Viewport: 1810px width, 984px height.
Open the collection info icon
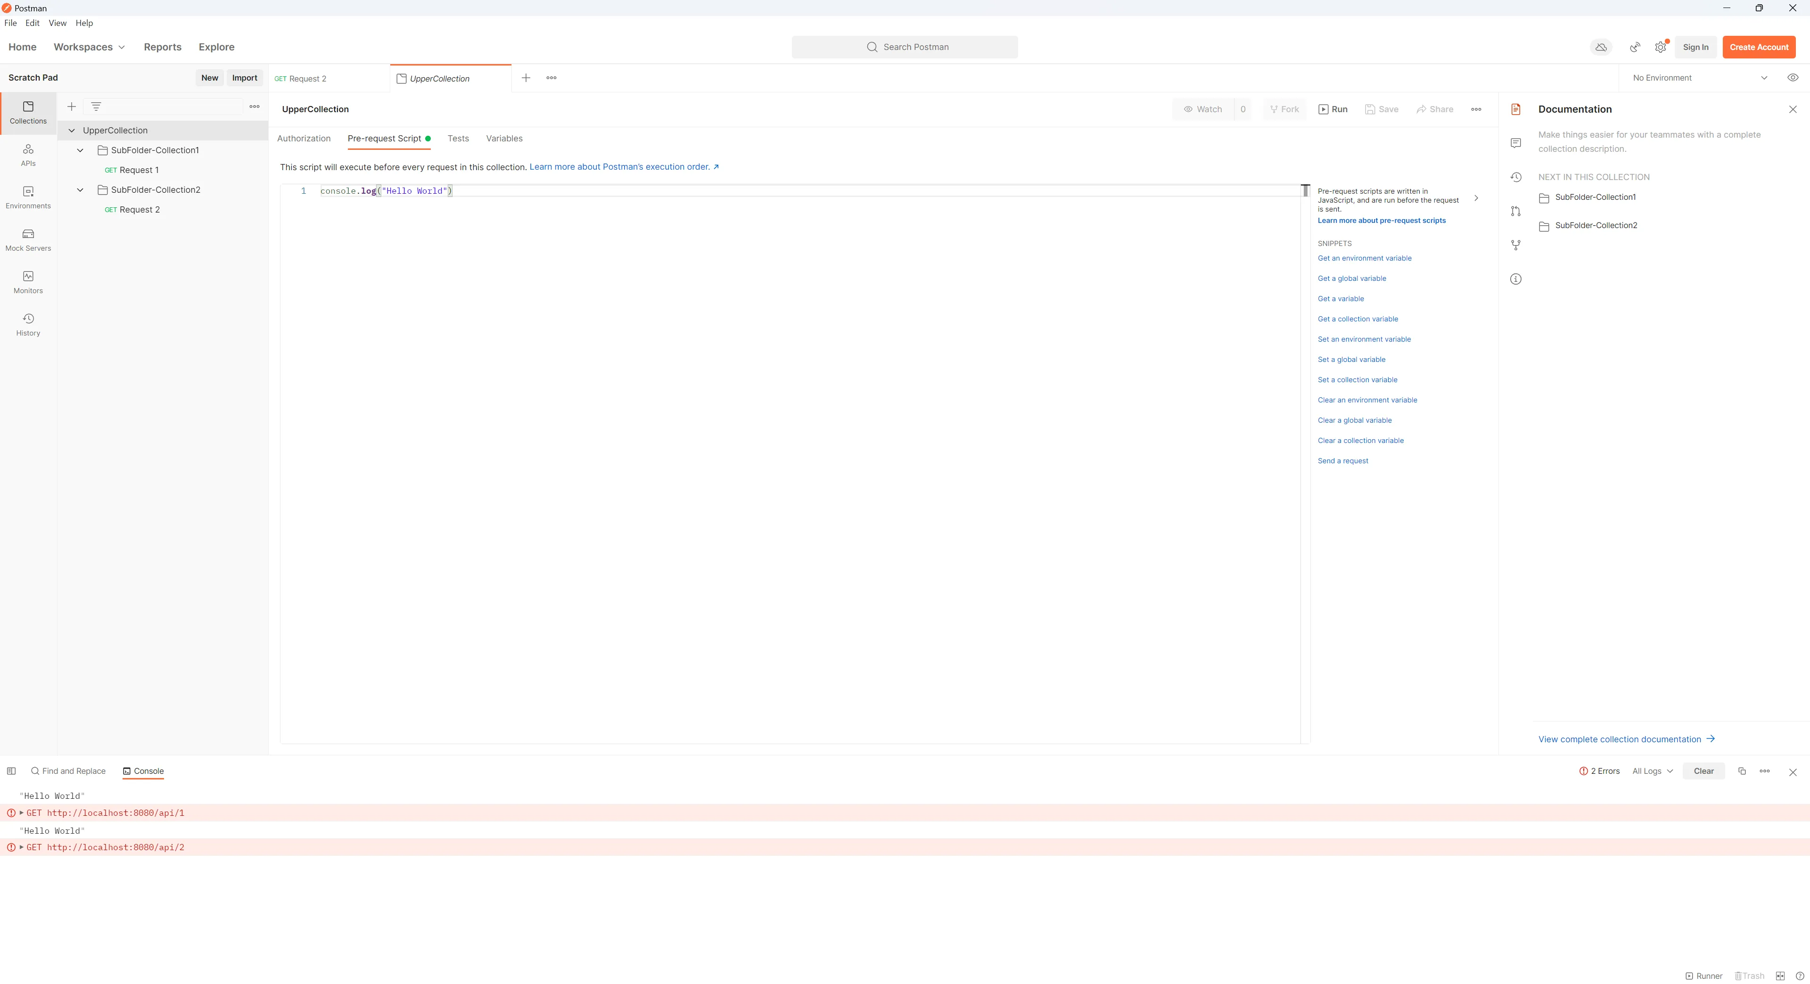coord(1515,279)
